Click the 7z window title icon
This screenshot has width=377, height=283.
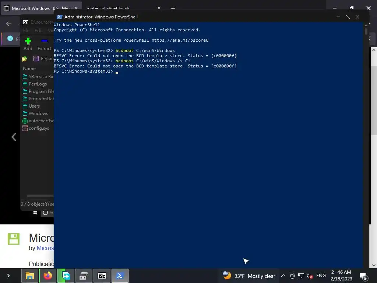coord(26,22)
